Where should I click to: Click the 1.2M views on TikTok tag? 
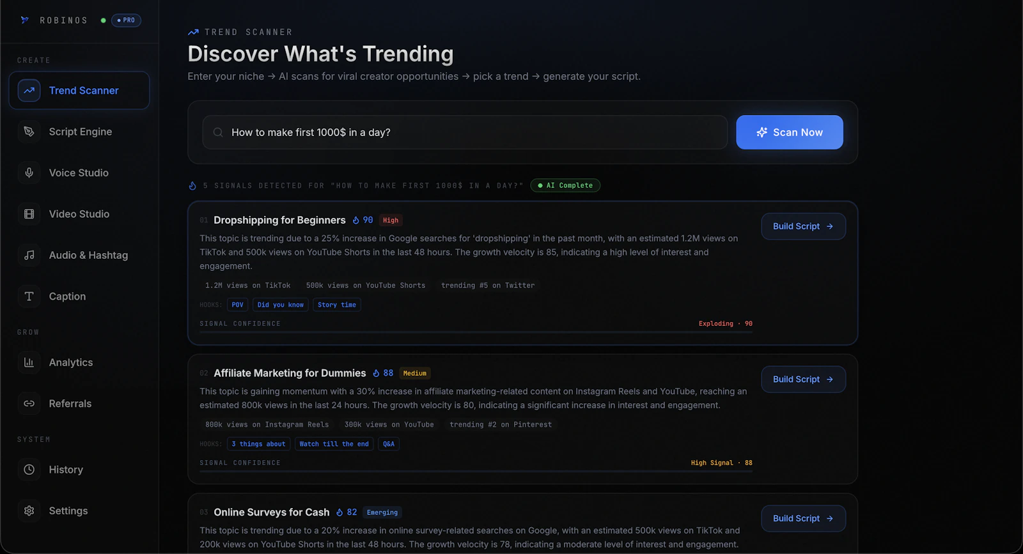248,286
